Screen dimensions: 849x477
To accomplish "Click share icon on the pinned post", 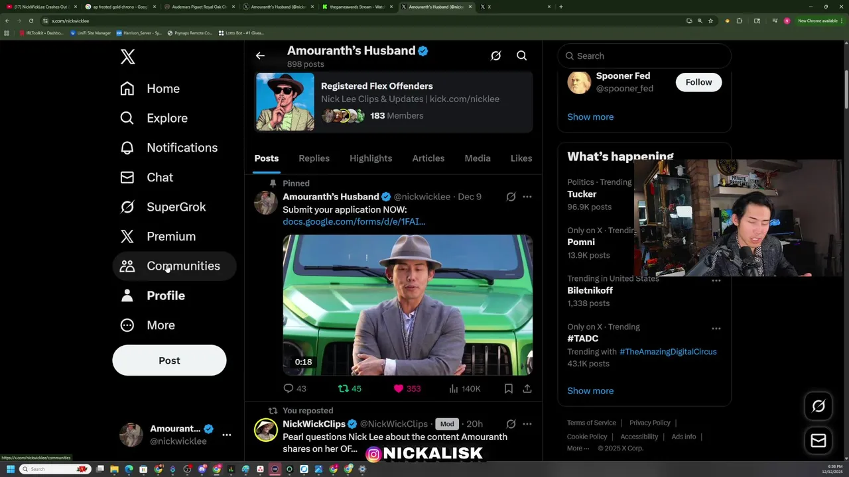I will click(x=527, y=389).
